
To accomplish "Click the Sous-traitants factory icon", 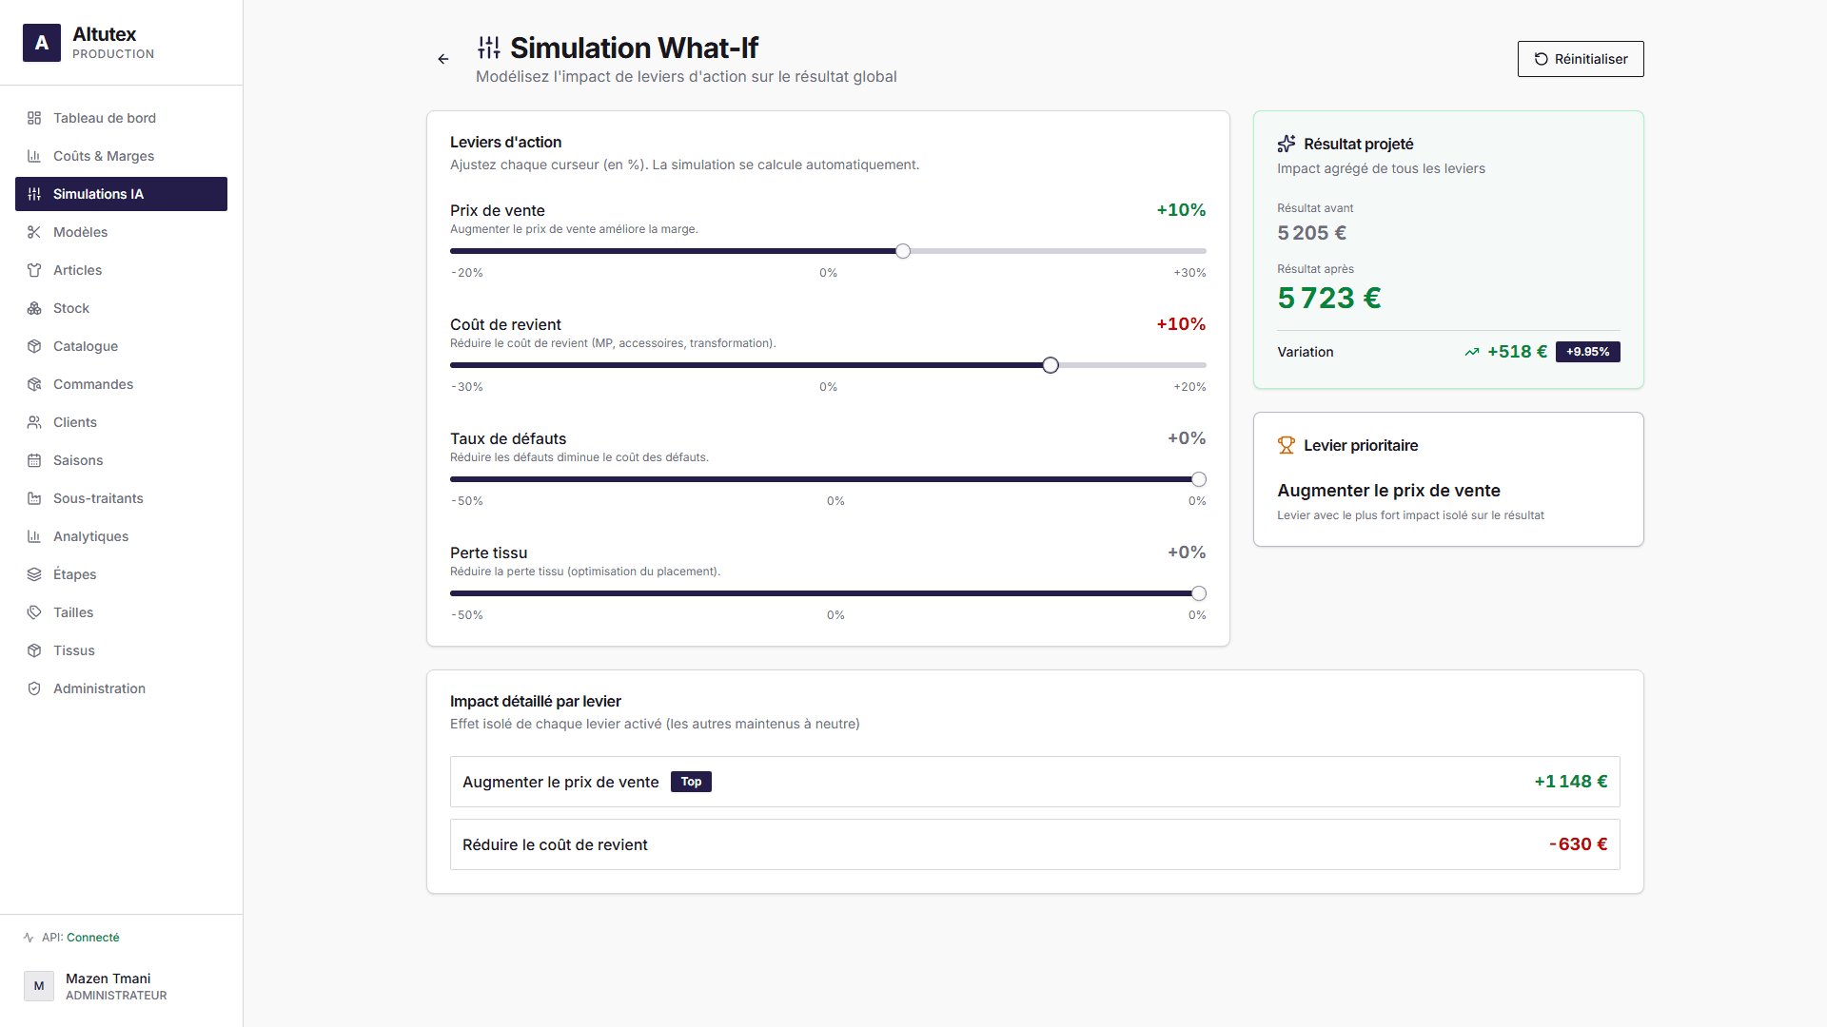I will tap(34, 498).
